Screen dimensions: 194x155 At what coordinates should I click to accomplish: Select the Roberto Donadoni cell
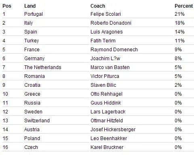point(111,23)
